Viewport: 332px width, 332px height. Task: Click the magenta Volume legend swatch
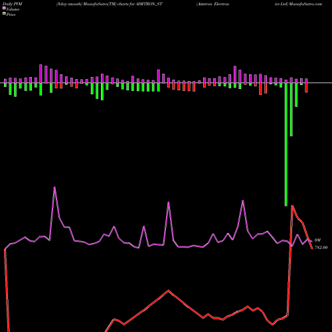(4, 8)
